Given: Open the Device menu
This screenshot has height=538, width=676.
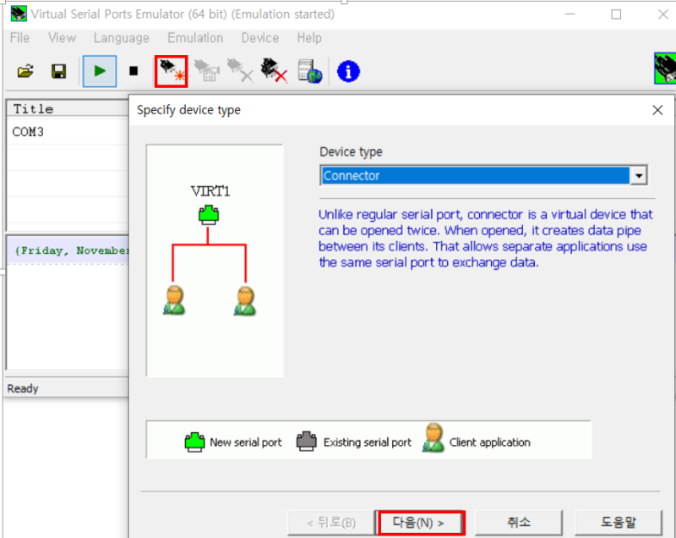Looking at the screenshot, I should [x=260, y=38].
